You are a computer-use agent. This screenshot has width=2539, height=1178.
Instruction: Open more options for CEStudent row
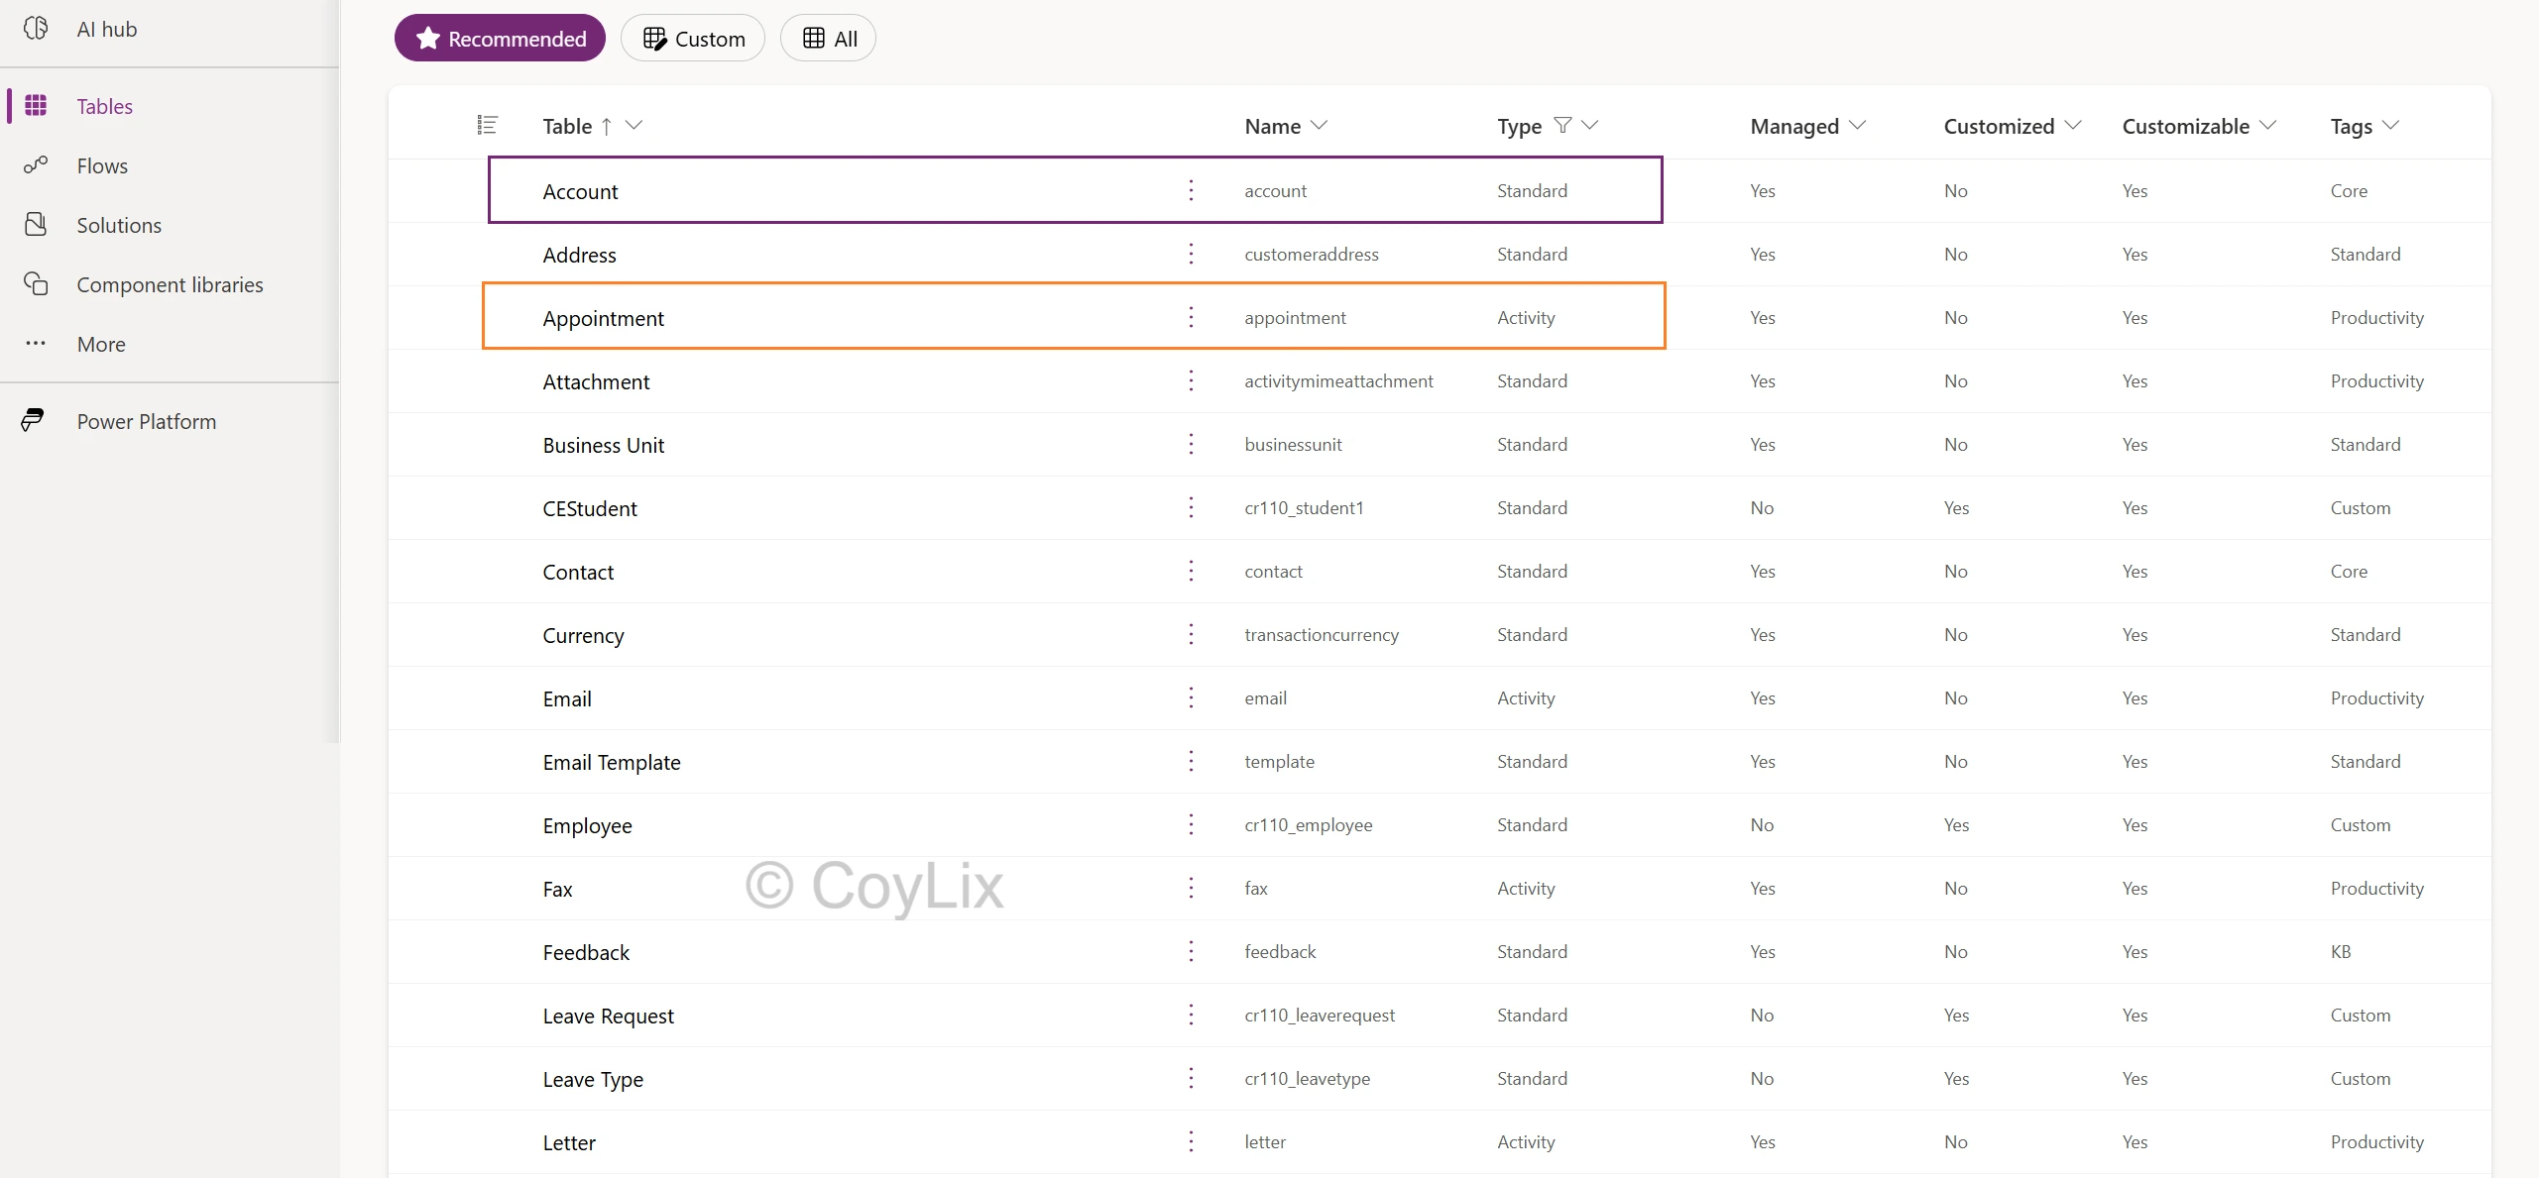[1191, 507]
